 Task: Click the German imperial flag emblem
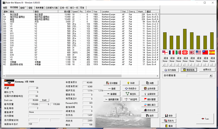click(x=9, y=83)
